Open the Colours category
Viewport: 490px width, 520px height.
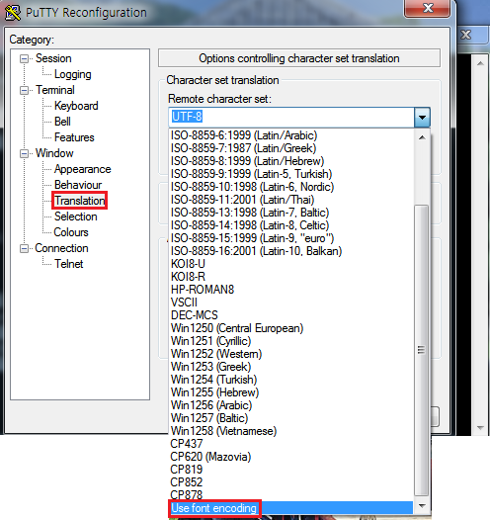point(71,232)
